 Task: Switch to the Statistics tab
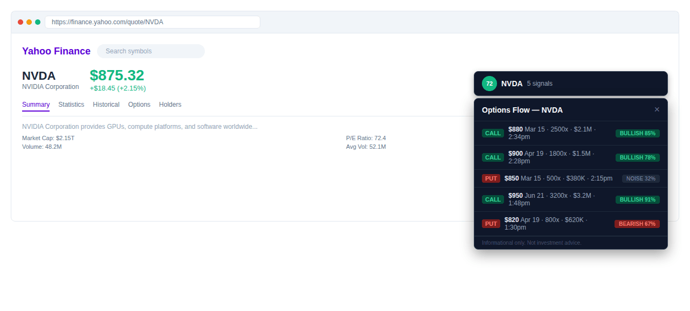click(x=71, y=105)
